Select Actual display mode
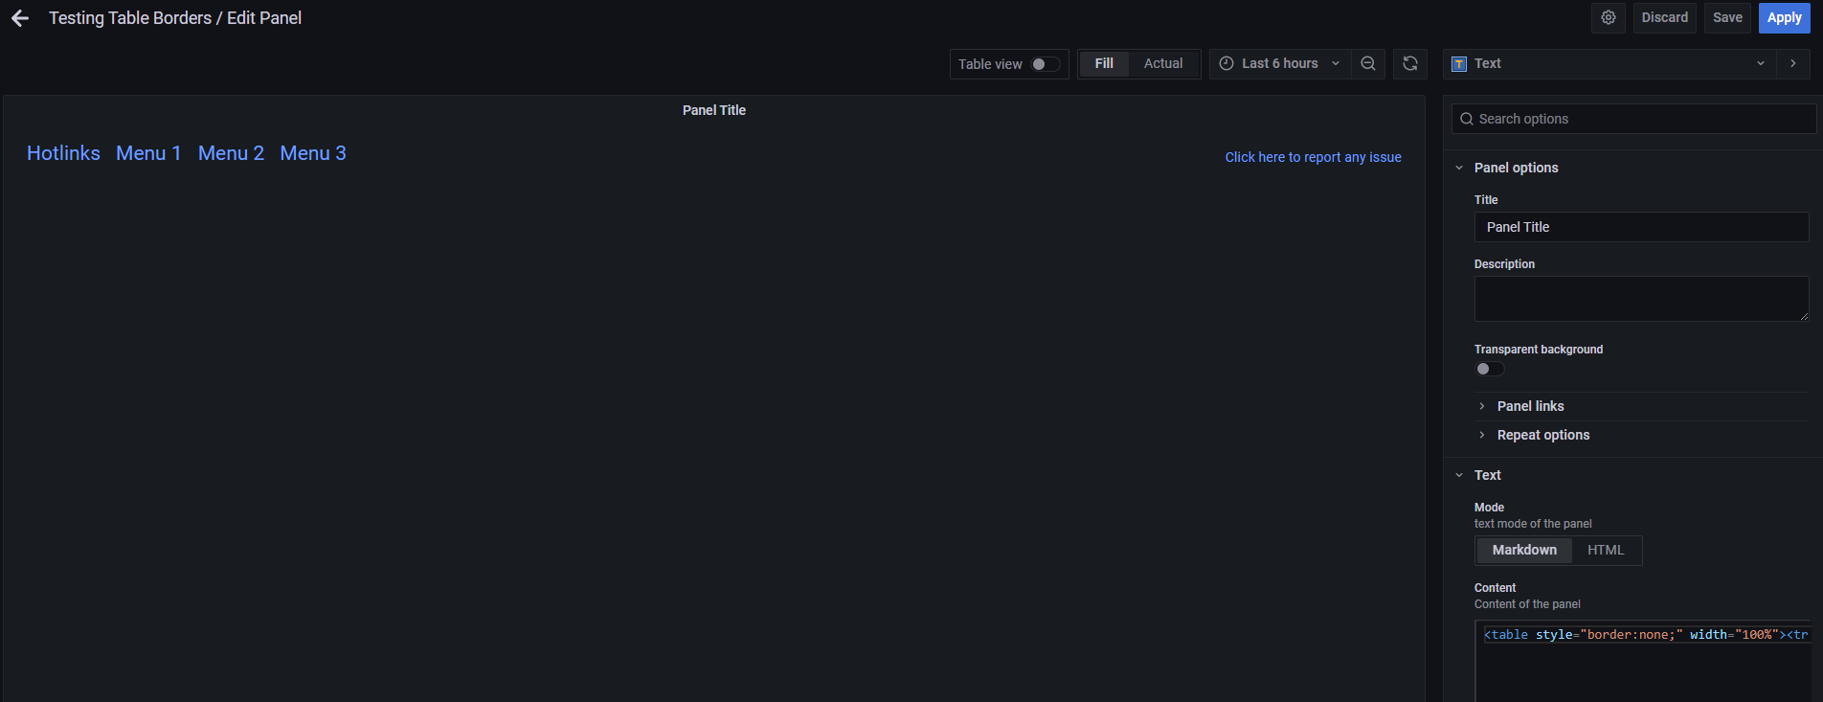1823x702 pixels. (x=1163, y=63)
